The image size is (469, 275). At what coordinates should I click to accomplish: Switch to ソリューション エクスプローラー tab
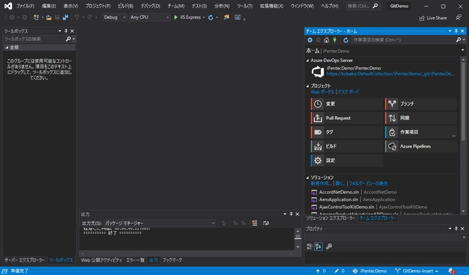331,218
